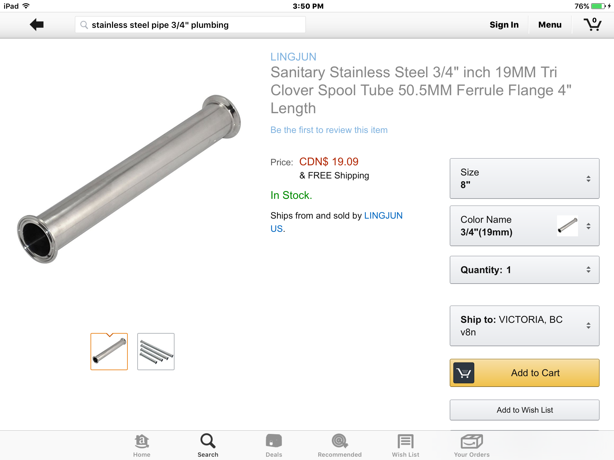Image resolution: width=614 pixels, height=460 pixels.
Task: Select the Search tab icon
Action: [x=208, y=441]
